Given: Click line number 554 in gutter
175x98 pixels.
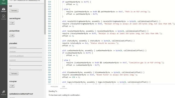Looking at the screenshot, I should 49,2.
